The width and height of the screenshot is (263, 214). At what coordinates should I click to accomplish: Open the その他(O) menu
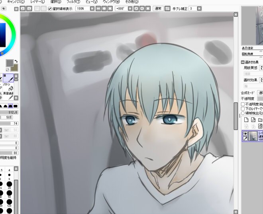tap(131, 2)
